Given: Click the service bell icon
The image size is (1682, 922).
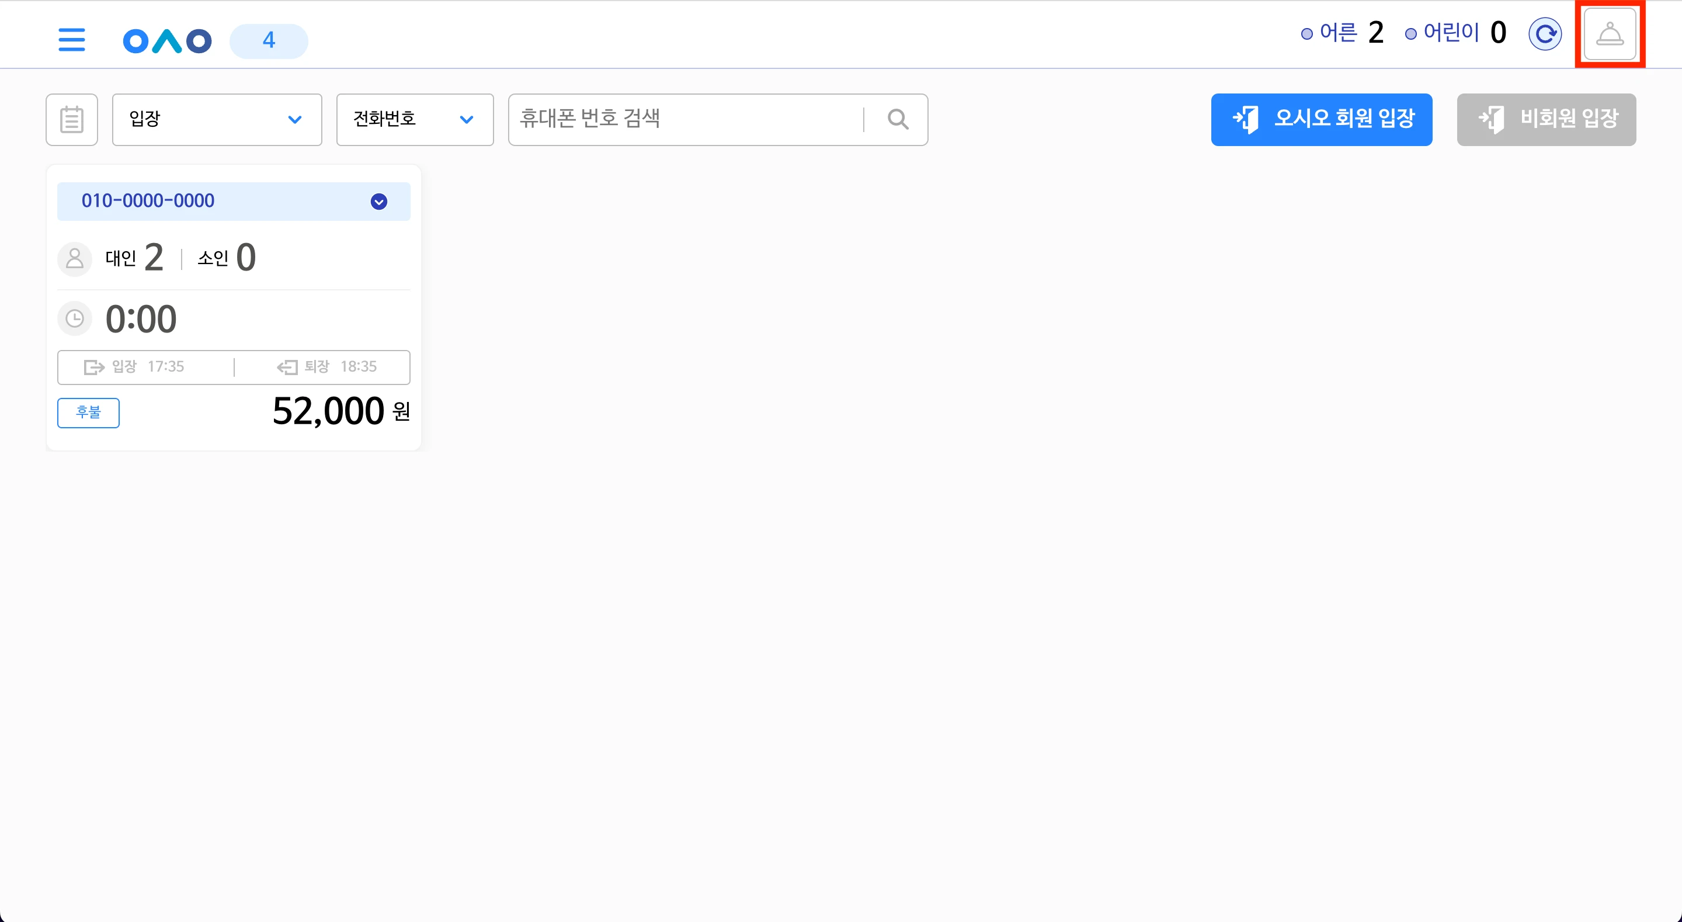Looking at the screenshot, I should [1610, 34].
